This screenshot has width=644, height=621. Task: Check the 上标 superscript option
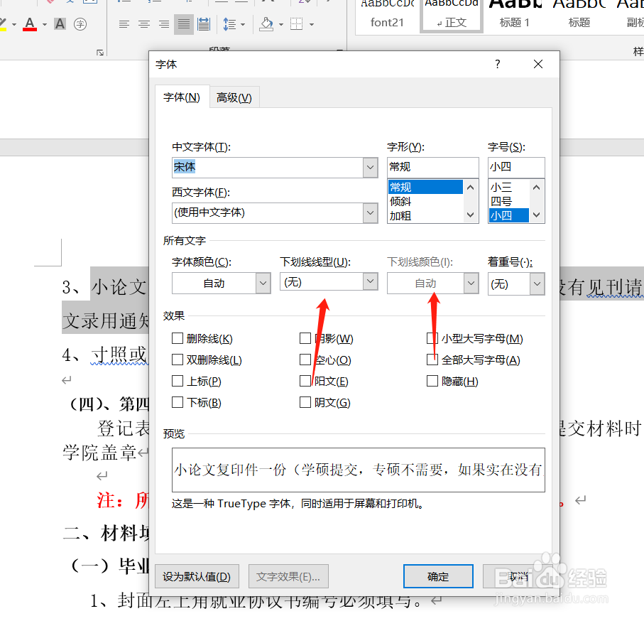click(178, 381)
